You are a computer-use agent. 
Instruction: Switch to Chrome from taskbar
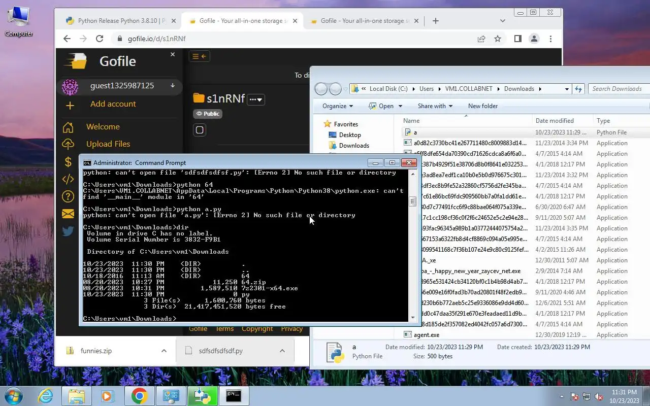coord(140,396)
